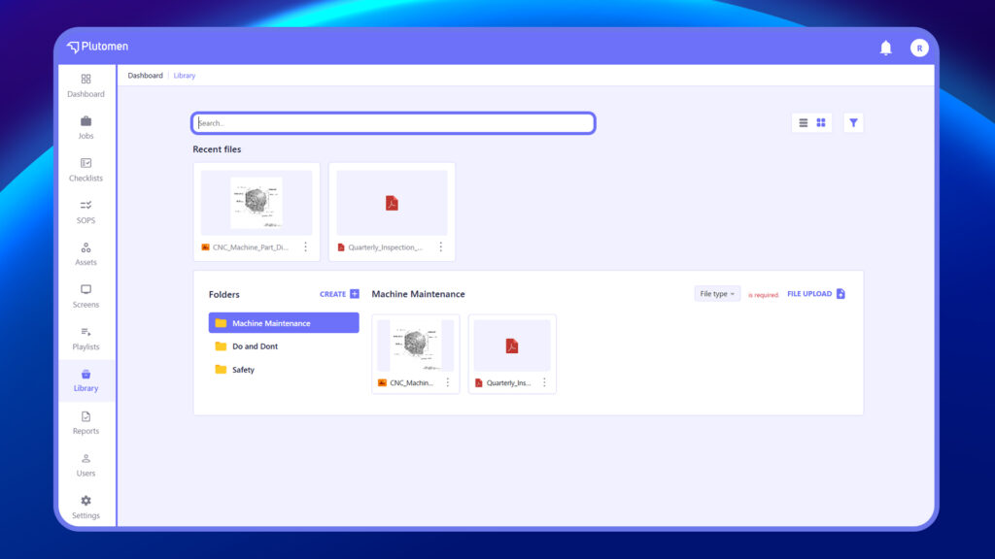Open CNC_Machin thumbnail in Machine Maintenance
995x559 pixels.
(416, 345)
